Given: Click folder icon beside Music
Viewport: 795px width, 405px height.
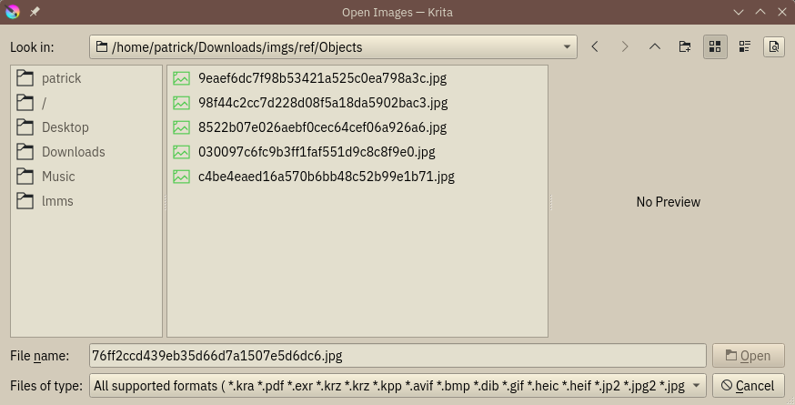Looking at the screenshot, I should (x=25, y=177).
